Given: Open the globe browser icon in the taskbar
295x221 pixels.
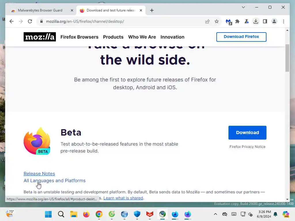Looking at the screenshot, I should pos(124,214).
